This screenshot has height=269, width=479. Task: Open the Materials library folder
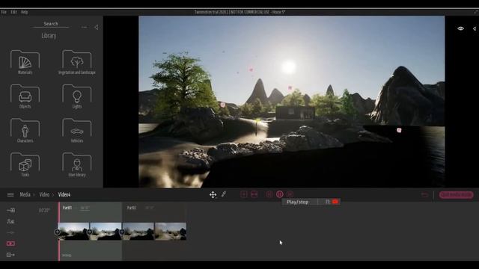[25, 62]
